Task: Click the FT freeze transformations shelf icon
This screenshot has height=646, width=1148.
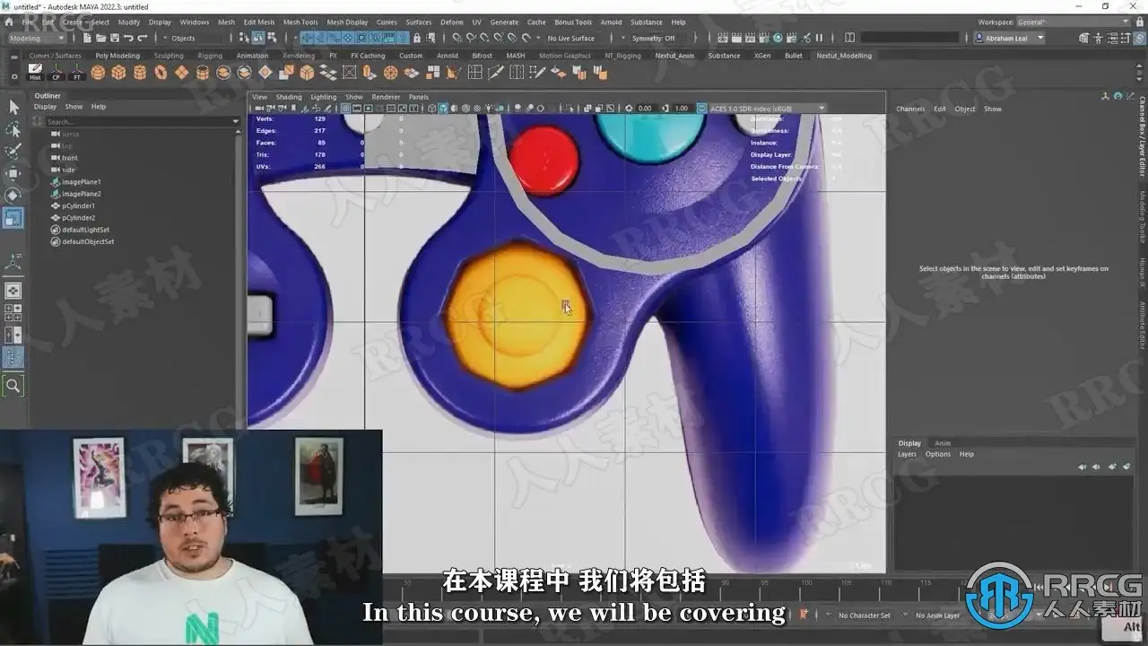Action: tap(77, 72)
